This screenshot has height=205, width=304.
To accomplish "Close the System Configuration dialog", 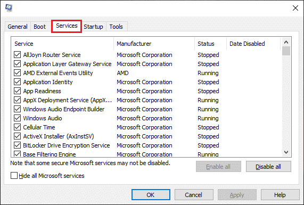I will pyautogui.click(x=295, y=8).
